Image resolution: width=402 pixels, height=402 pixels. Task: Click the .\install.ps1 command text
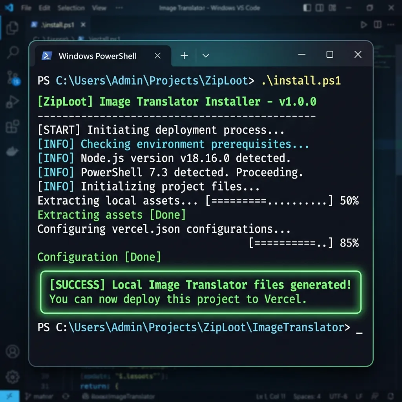pos(301,81)
